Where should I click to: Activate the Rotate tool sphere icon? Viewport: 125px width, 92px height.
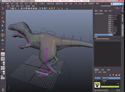(3, 26)
